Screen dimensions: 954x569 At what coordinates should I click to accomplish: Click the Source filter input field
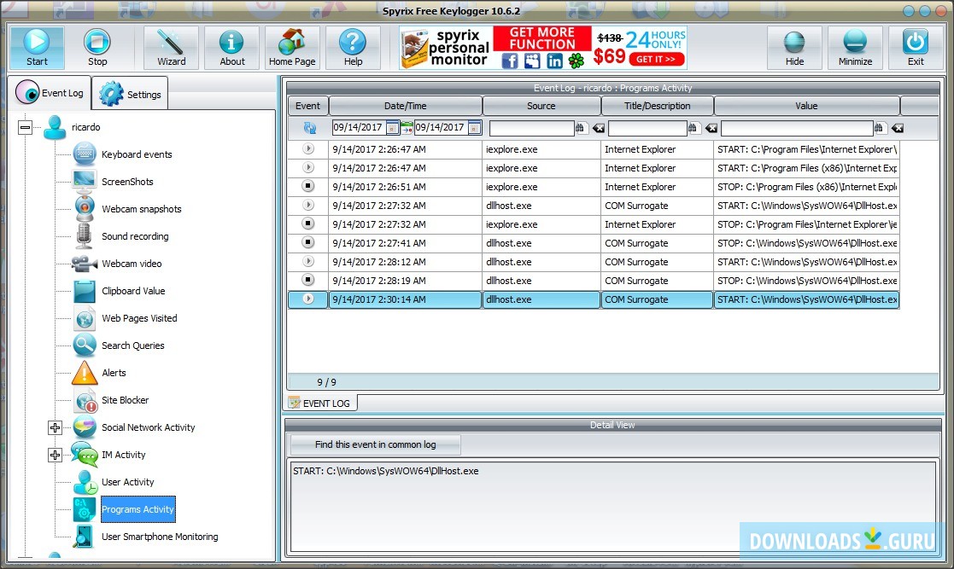coord(530,128)
